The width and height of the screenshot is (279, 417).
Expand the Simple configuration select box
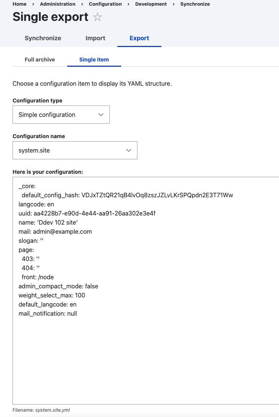(61, 115)
